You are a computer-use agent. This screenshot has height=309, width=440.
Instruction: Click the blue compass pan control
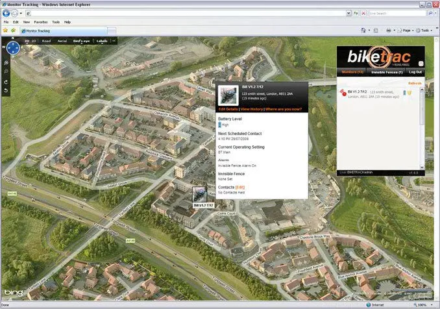tap(13, 48)
